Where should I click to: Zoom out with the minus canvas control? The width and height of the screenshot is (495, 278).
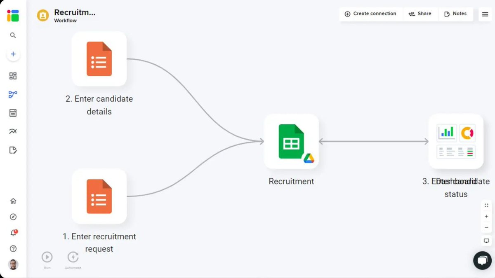(486, 227)
